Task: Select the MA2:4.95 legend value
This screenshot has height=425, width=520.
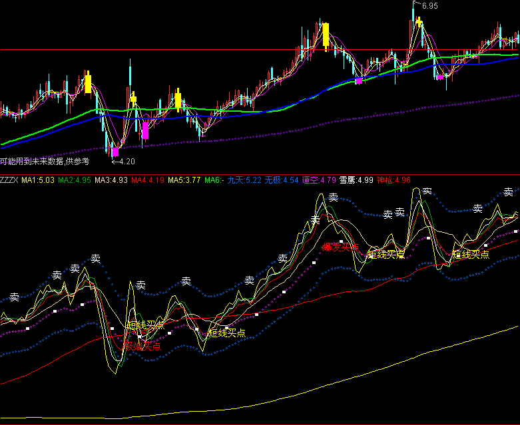Action: click(x=75, y=180)
